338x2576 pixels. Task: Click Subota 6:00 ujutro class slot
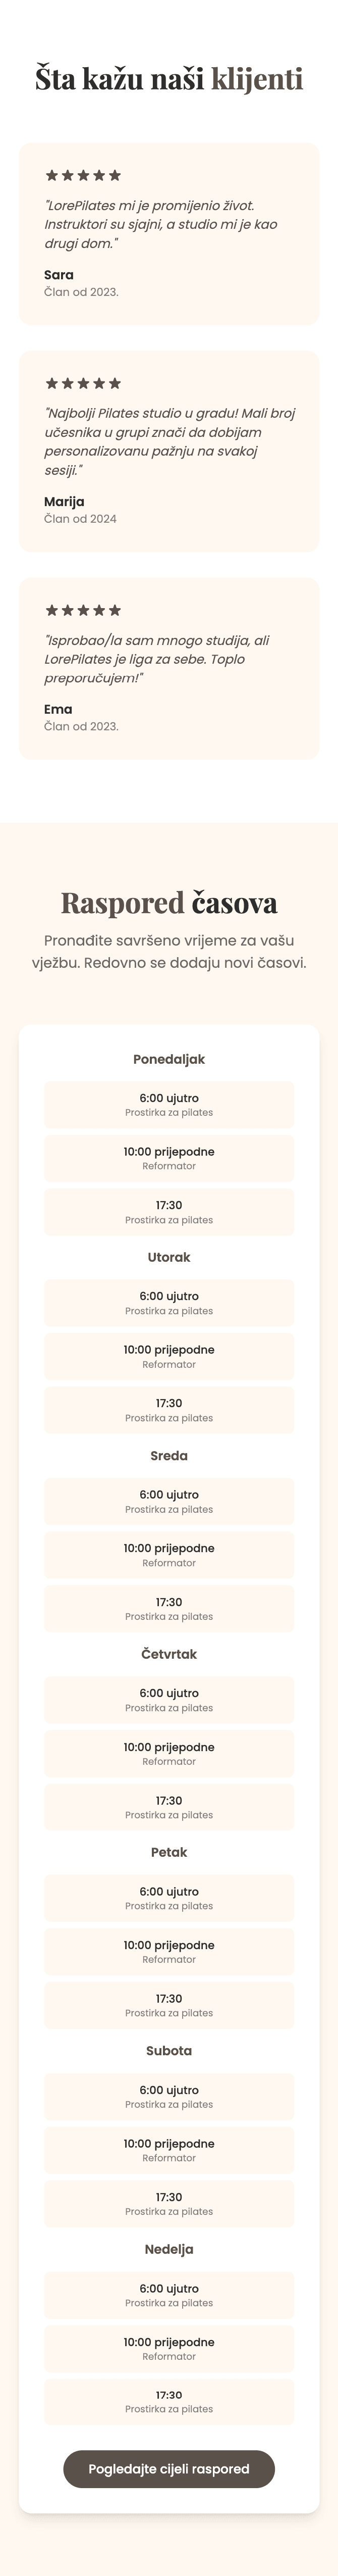click(169, 2096)
